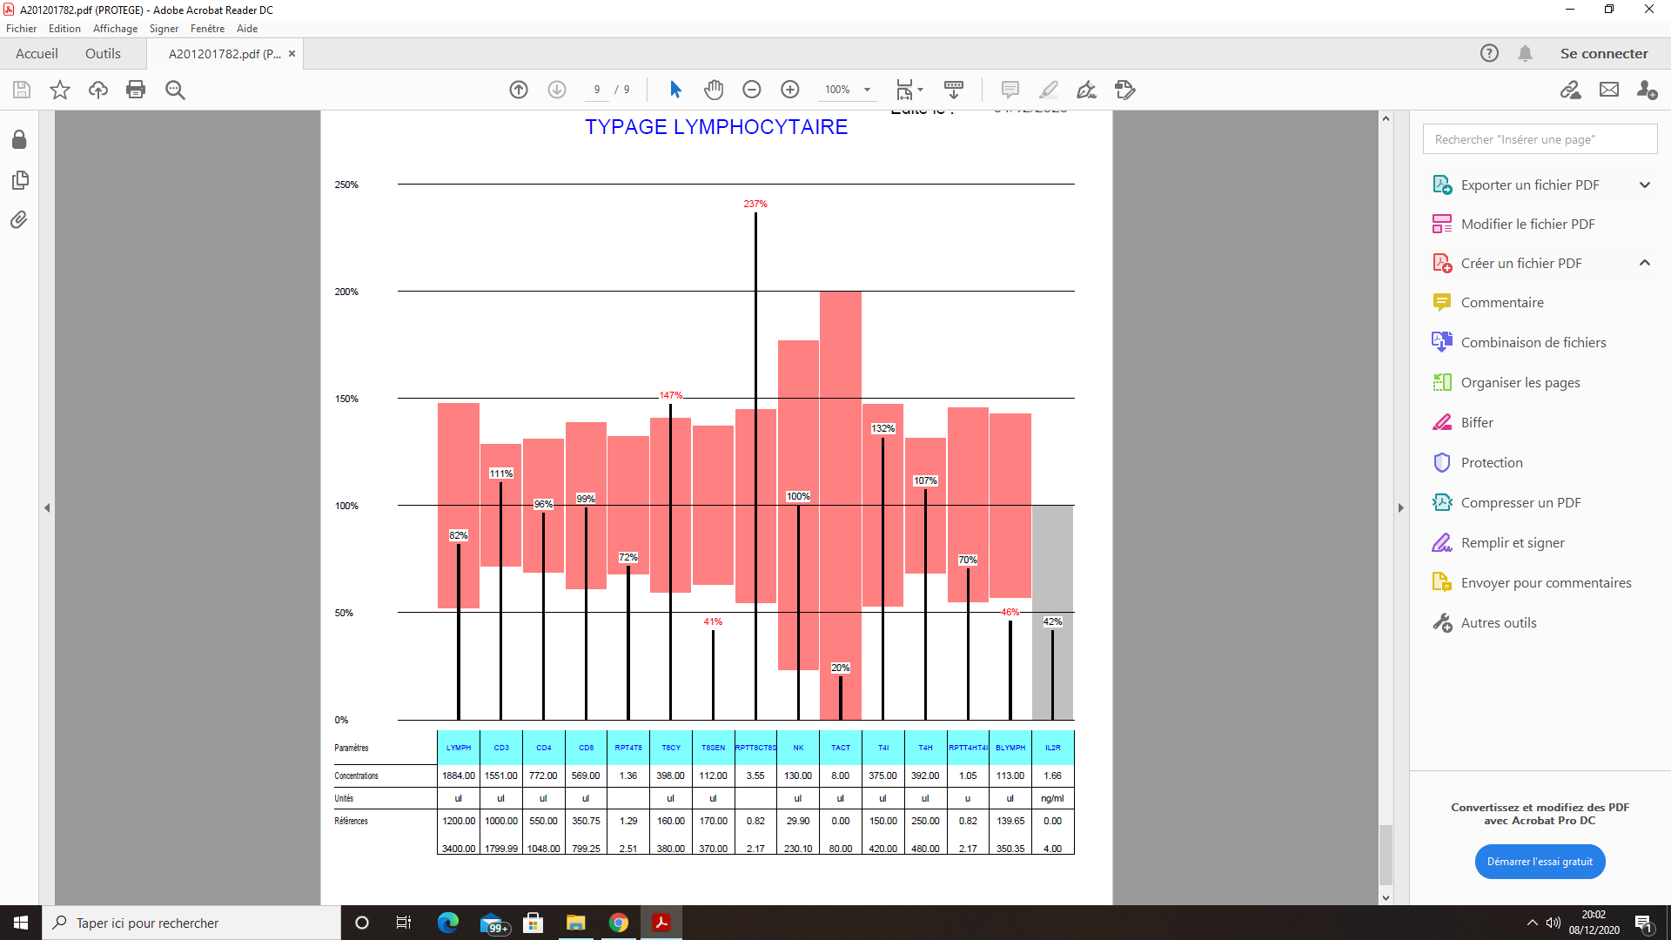Image resolution: width=1671 pixels, height=940 pixels.
Task: Send file by email envelope icon
Action: coord(1609,90)
